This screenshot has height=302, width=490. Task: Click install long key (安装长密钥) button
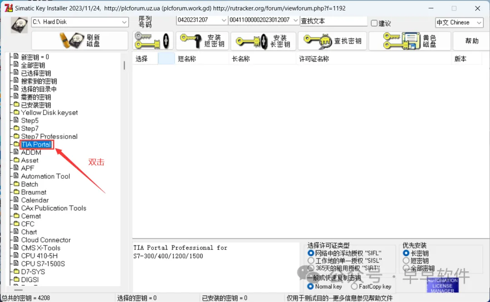(x=264, y=41)
